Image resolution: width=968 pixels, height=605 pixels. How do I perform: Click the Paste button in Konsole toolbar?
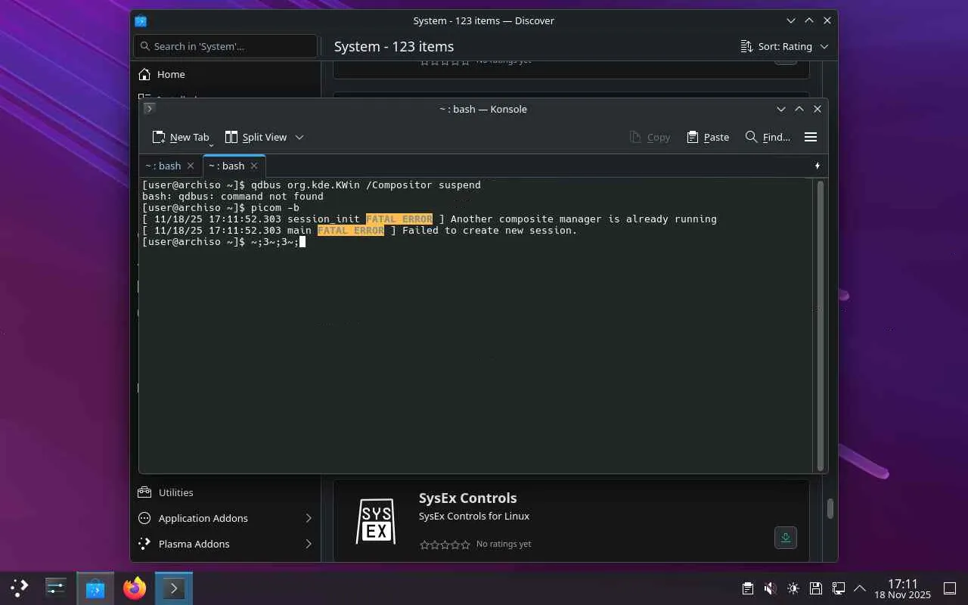pyautogui.click(x=708, y=137)
